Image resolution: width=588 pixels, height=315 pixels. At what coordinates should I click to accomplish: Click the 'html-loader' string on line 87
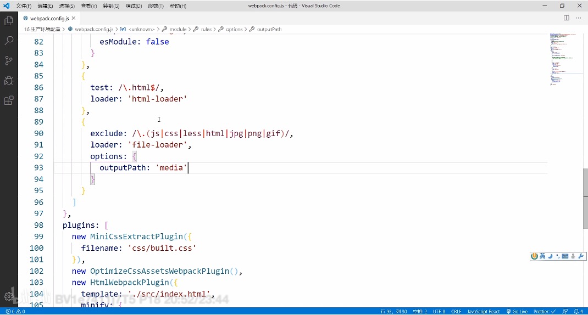158,99
